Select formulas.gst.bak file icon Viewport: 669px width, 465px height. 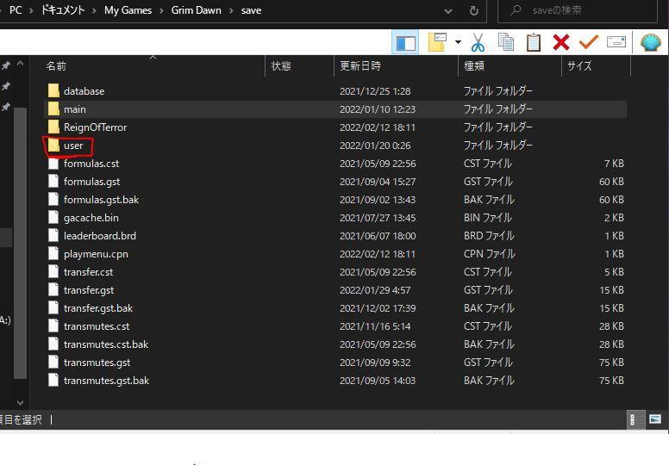(53, 200)
